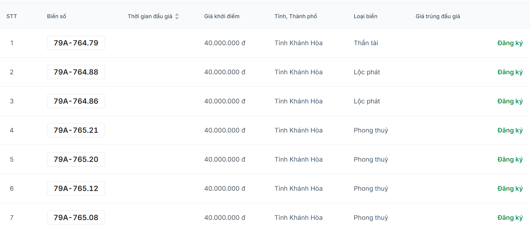The image size is (530, 228).
Task: Click Đăng ký for plate 79A-764.88
Action: 510,72
